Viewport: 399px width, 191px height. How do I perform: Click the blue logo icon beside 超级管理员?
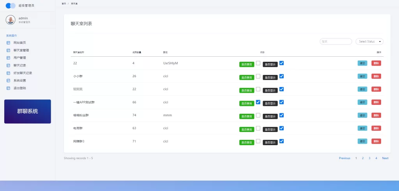pyautogui.click(x=11, y=6)
